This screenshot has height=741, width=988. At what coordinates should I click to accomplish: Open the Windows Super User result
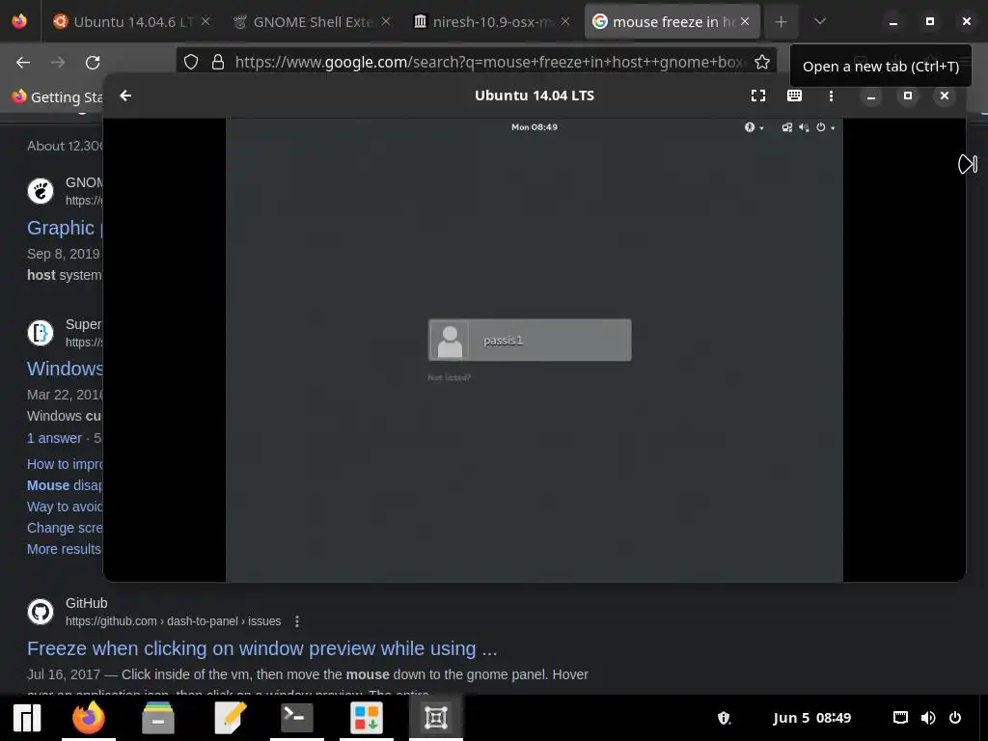pos(65,369)
